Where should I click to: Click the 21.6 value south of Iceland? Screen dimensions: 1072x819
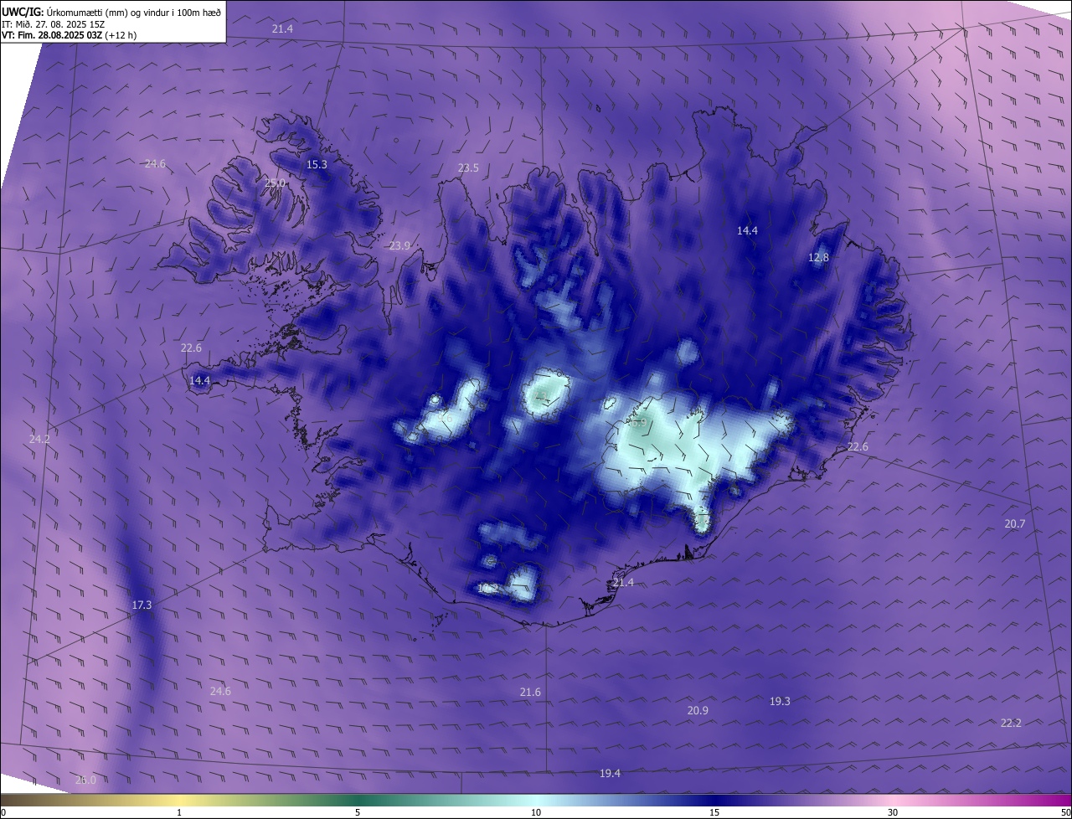point(530,693)
